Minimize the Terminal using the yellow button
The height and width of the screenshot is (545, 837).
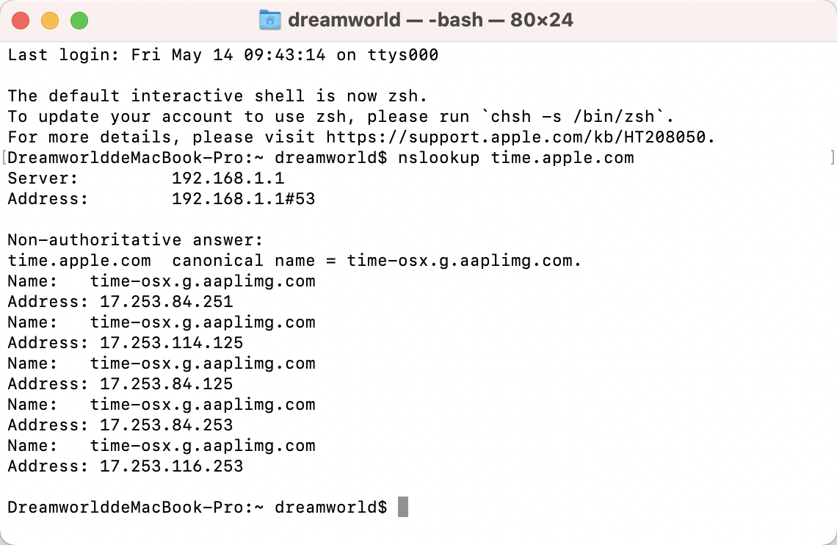(49, 20)
